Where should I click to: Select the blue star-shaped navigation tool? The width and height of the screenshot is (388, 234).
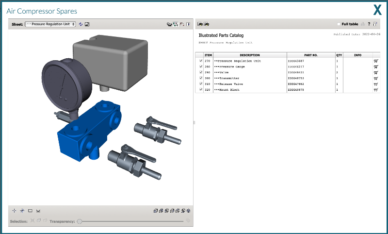click(x=22, y=211)
